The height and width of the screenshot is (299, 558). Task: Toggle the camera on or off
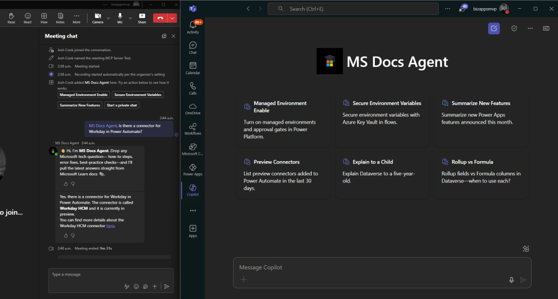(x=98, y=17)
